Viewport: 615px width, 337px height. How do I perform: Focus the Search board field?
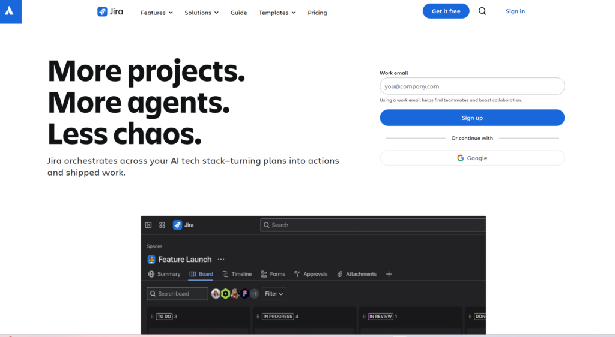(x=177, y=294)
